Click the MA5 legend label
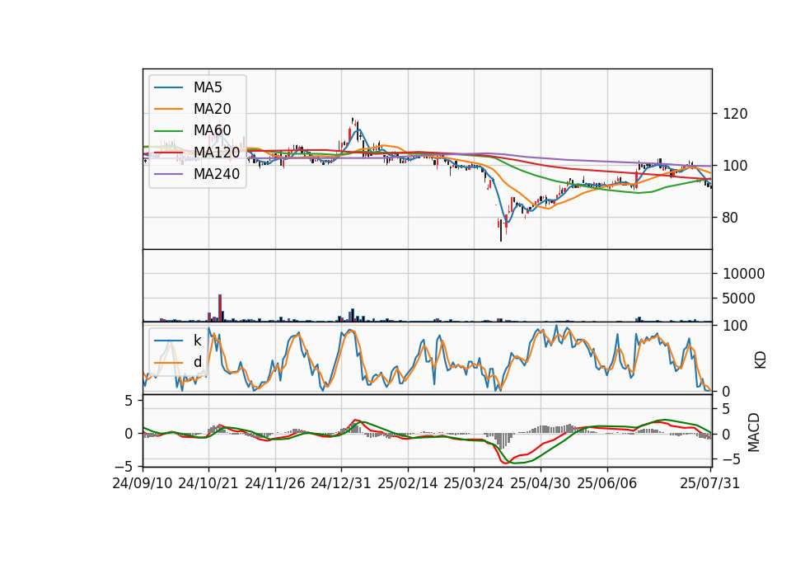Viewport: 791px width, 569px height. coord(208,87)
